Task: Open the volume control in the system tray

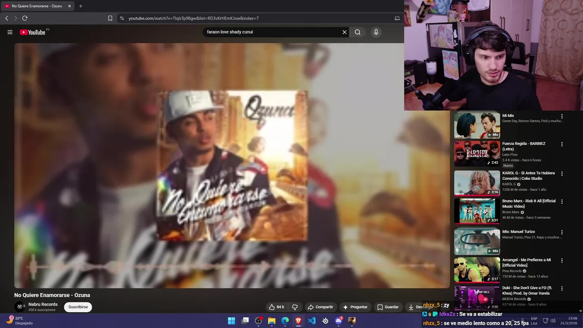Action: [553, 321]
